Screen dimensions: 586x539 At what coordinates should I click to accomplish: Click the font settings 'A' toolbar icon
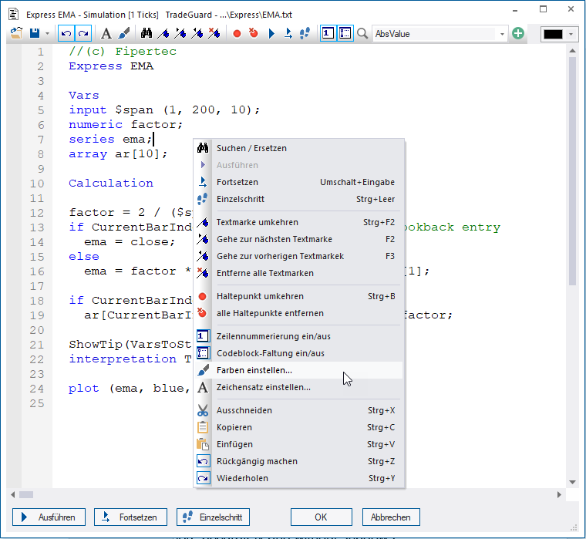click(106, 34)
